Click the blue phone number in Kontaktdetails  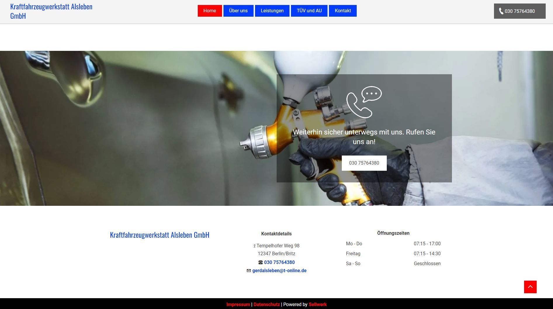pyautogui.click(x=279, y=263)
